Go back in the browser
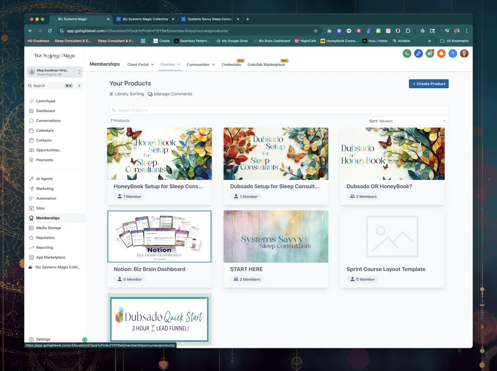 click(x=30, y=31)
